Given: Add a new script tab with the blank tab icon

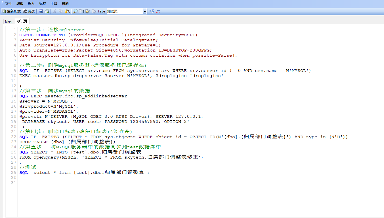Looking at the screenshot, I should pos(81,11).
